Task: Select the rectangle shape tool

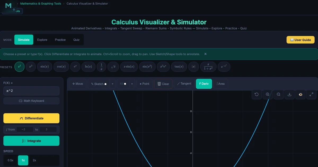Action: pos(123,84)
